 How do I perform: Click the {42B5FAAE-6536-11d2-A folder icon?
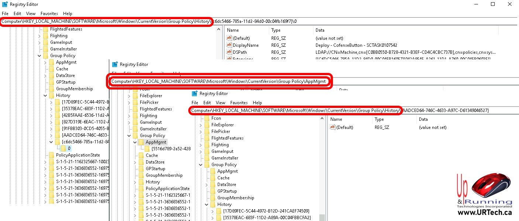pos(58,115)
